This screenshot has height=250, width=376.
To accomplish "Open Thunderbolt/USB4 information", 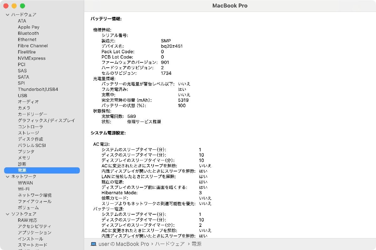I will 38,89.
